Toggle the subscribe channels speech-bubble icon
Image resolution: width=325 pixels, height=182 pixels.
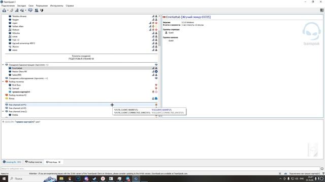tap(30, 10)
